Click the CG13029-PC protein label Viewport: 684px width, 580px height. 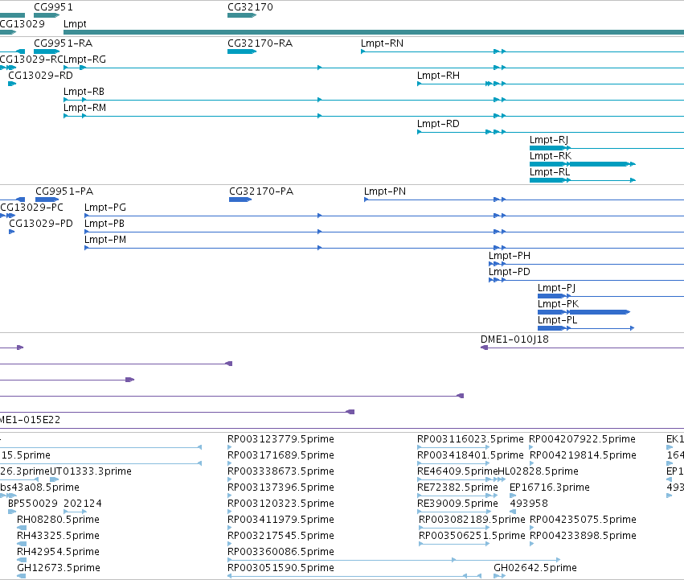click(31, 208)
